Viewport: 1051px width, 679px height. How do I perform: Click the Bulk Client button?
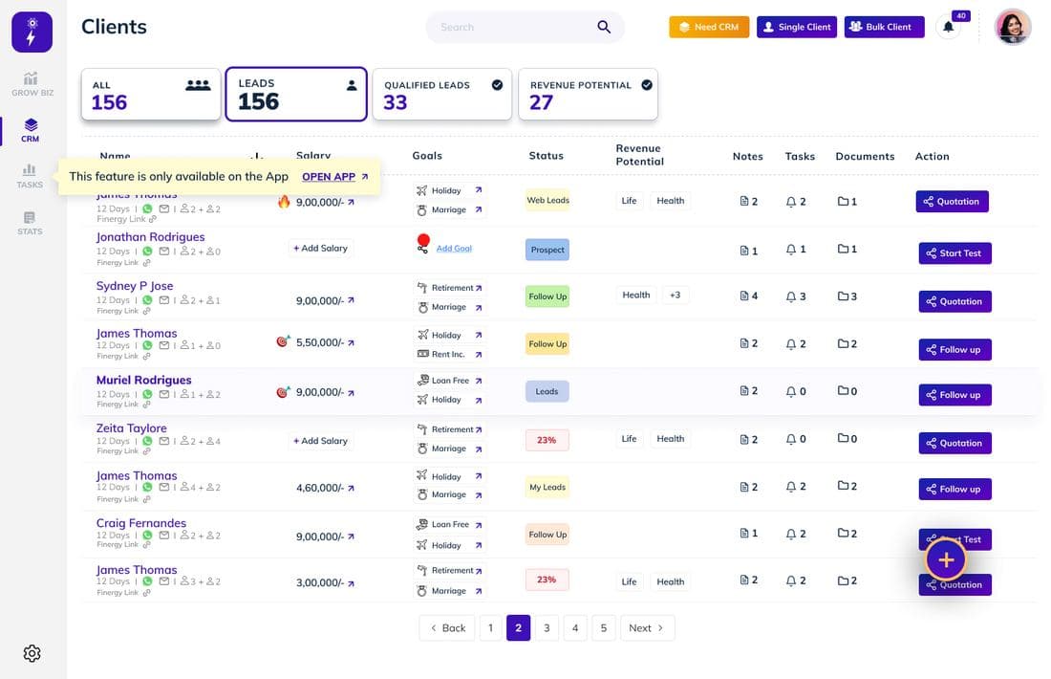884,27
